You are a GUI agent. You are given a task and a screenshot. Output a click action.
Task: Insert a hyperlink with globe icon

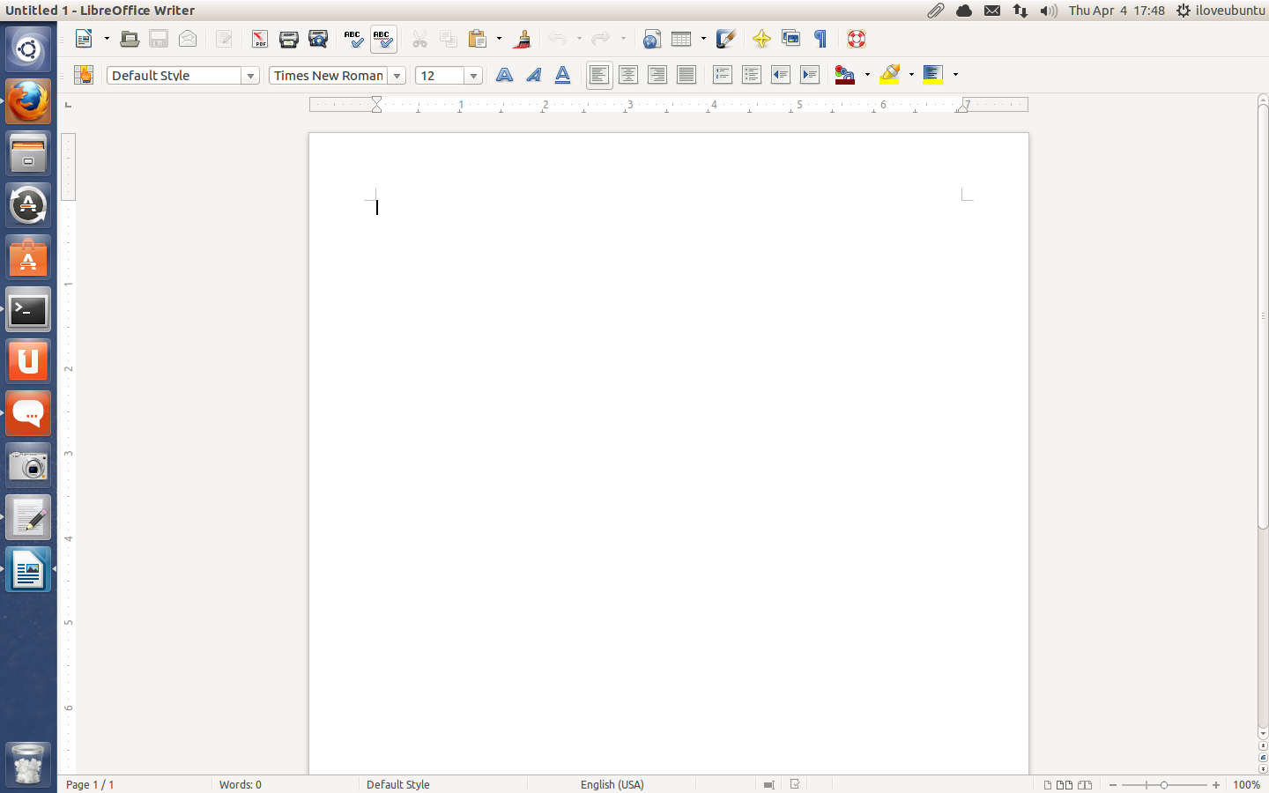[x=651, y=39]
